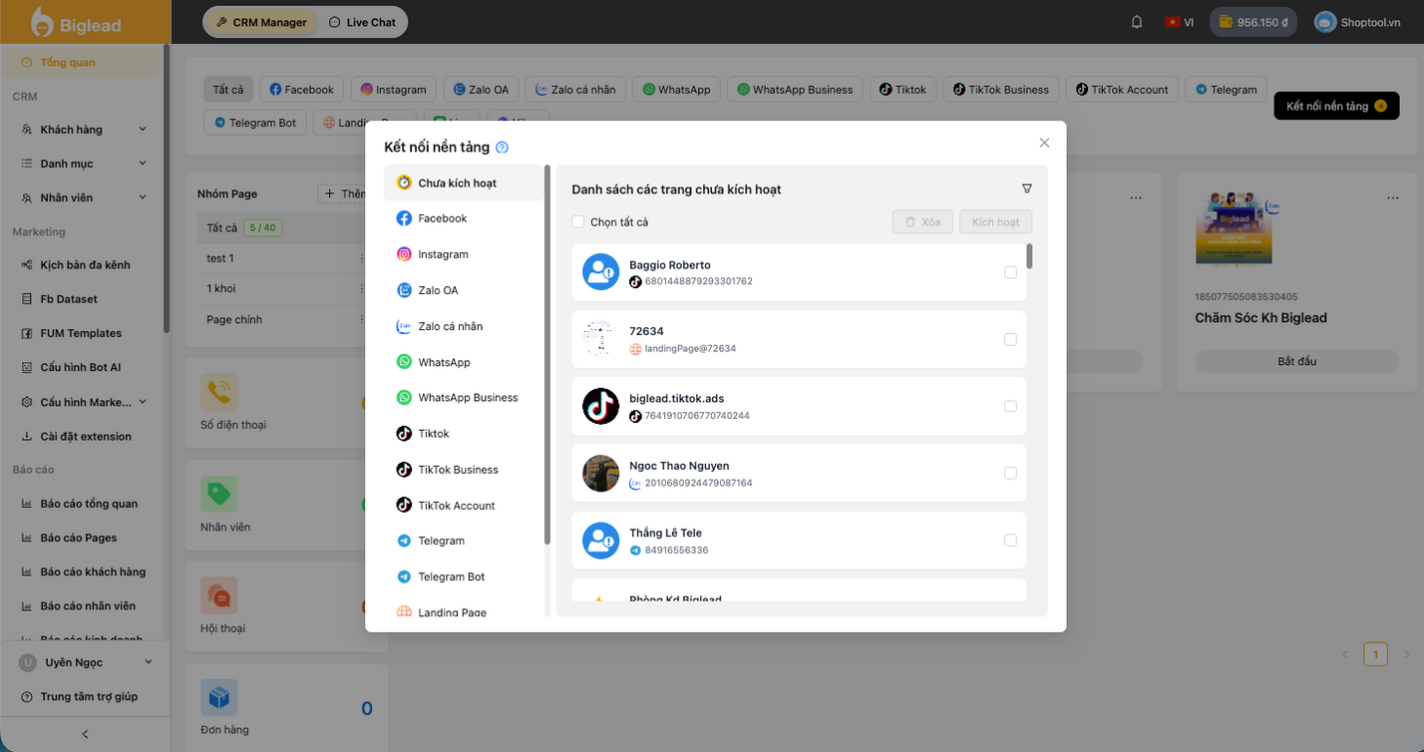This screenshot has width=1424, height=752.
Task: Select TikTok Account in dialog list
Action: [x=464, y=505]
